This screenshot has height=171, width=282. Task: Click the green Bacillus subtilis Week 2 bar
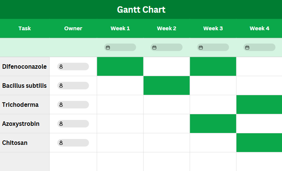[x=166, y=85]
